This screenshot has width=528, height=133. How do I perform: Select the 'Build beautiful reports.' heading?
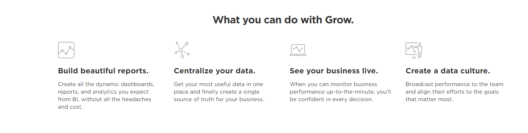click(x=103, y=71)
